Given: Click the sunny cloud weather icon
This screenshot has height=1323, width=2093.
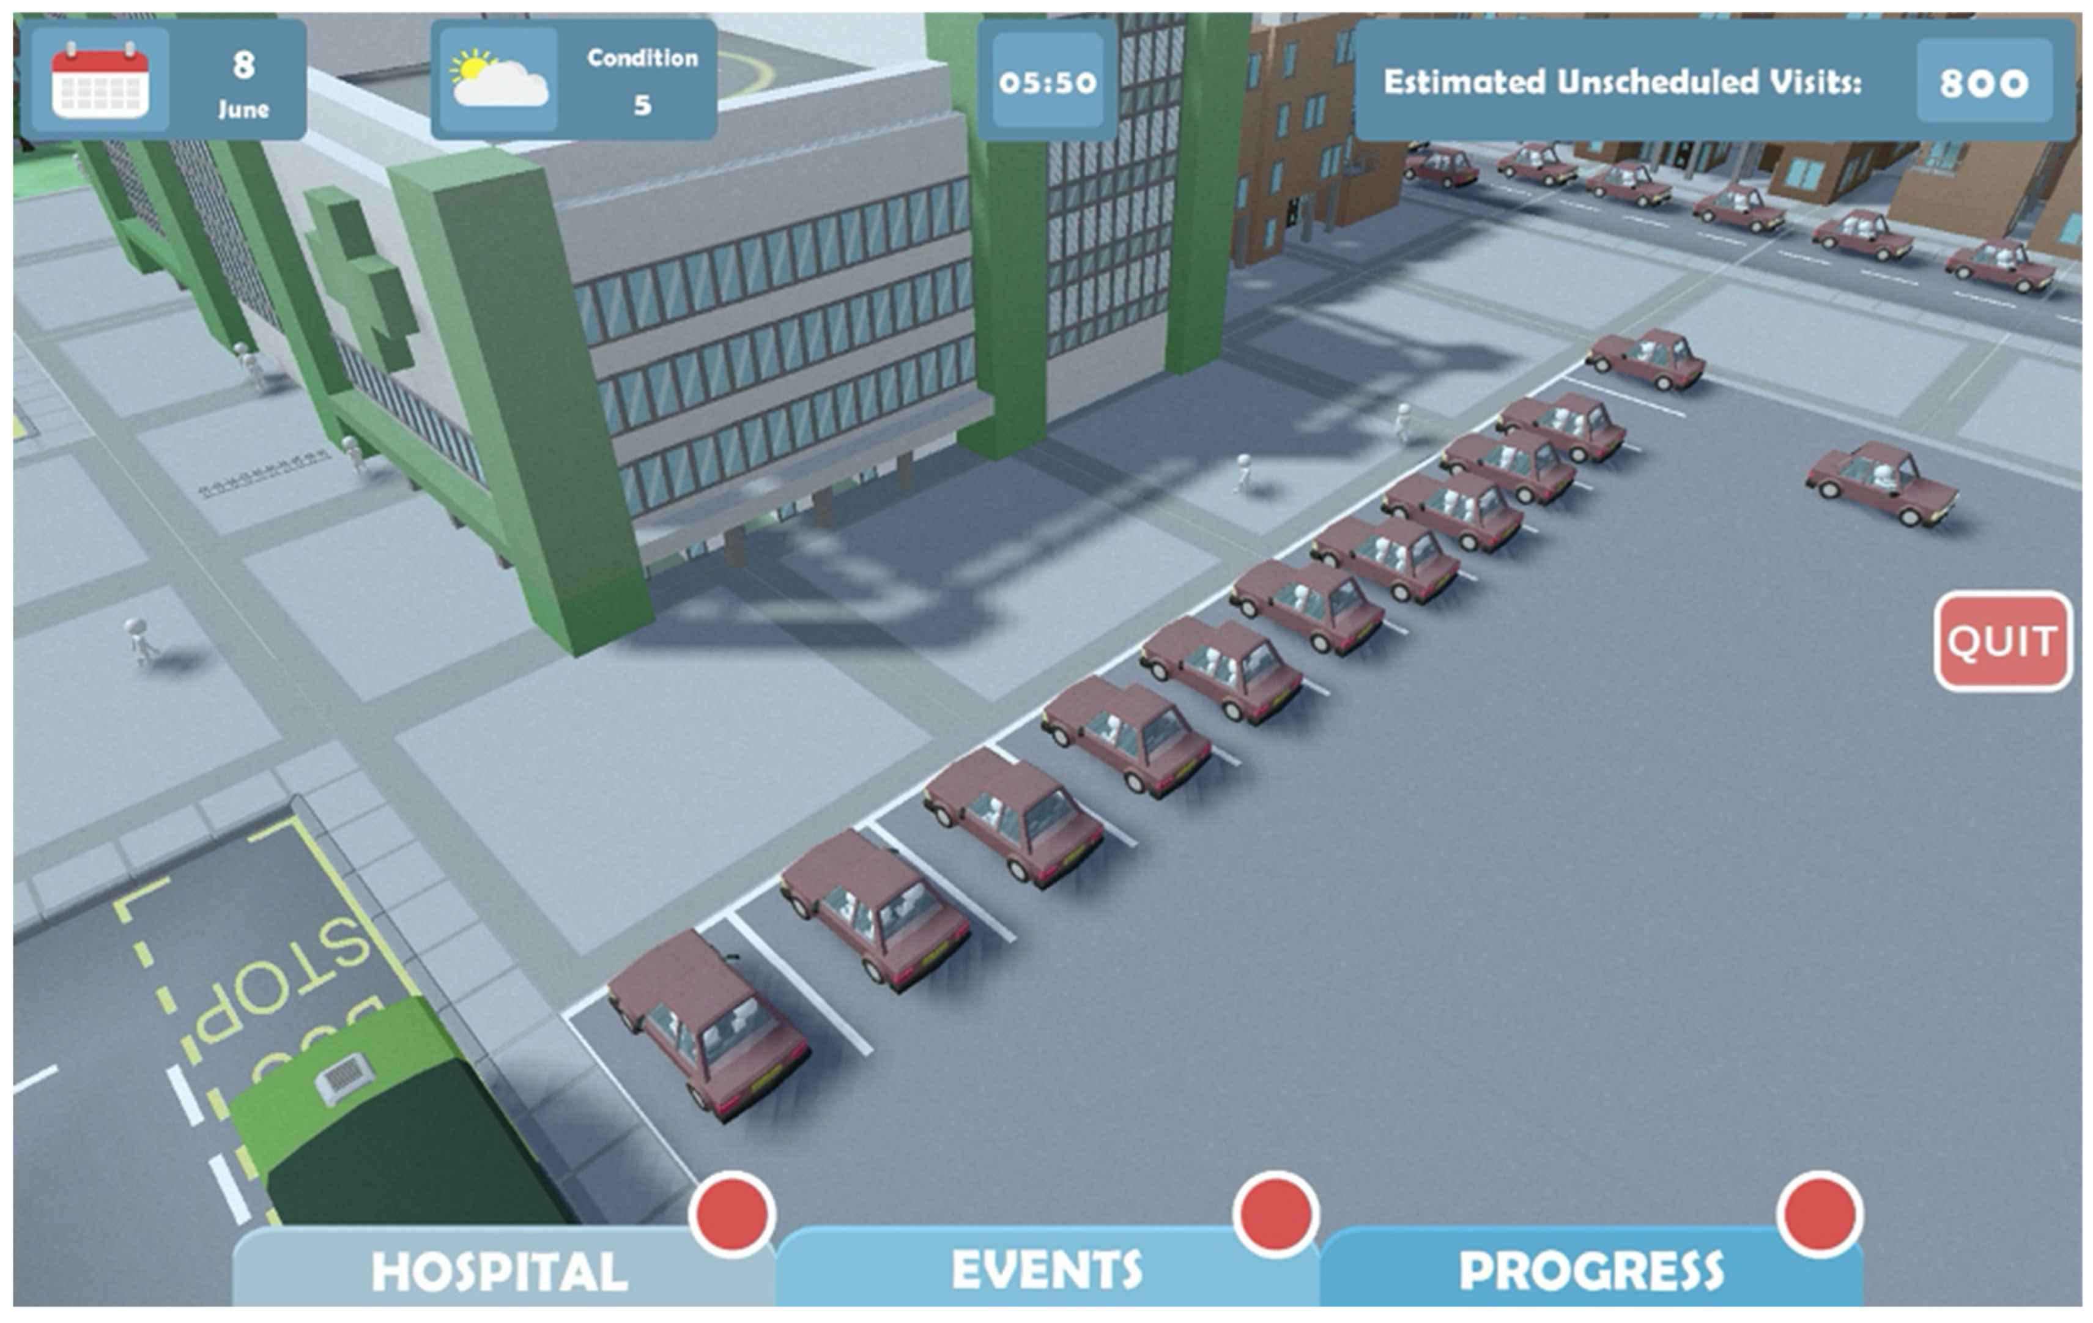Looking at the screenshot, I should pos(499,79).
